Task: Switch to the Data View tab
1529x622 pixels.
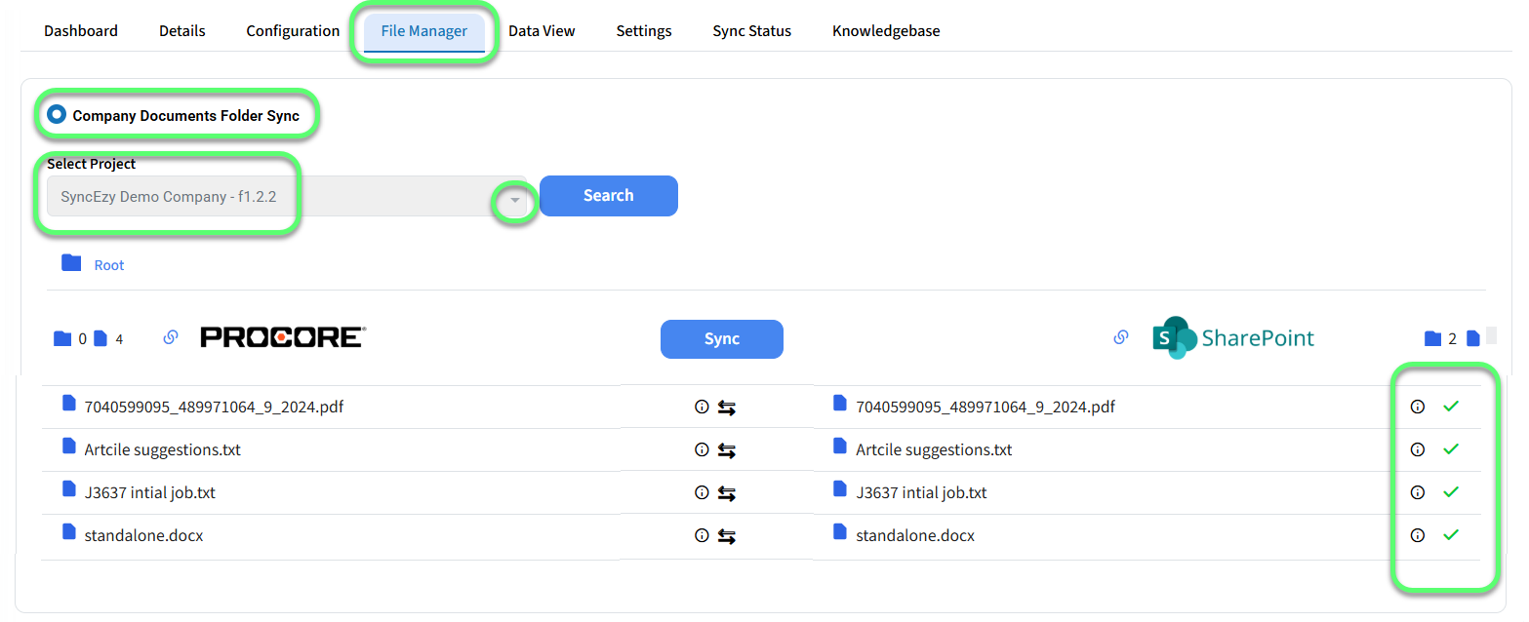Action: tap(542, 31)
